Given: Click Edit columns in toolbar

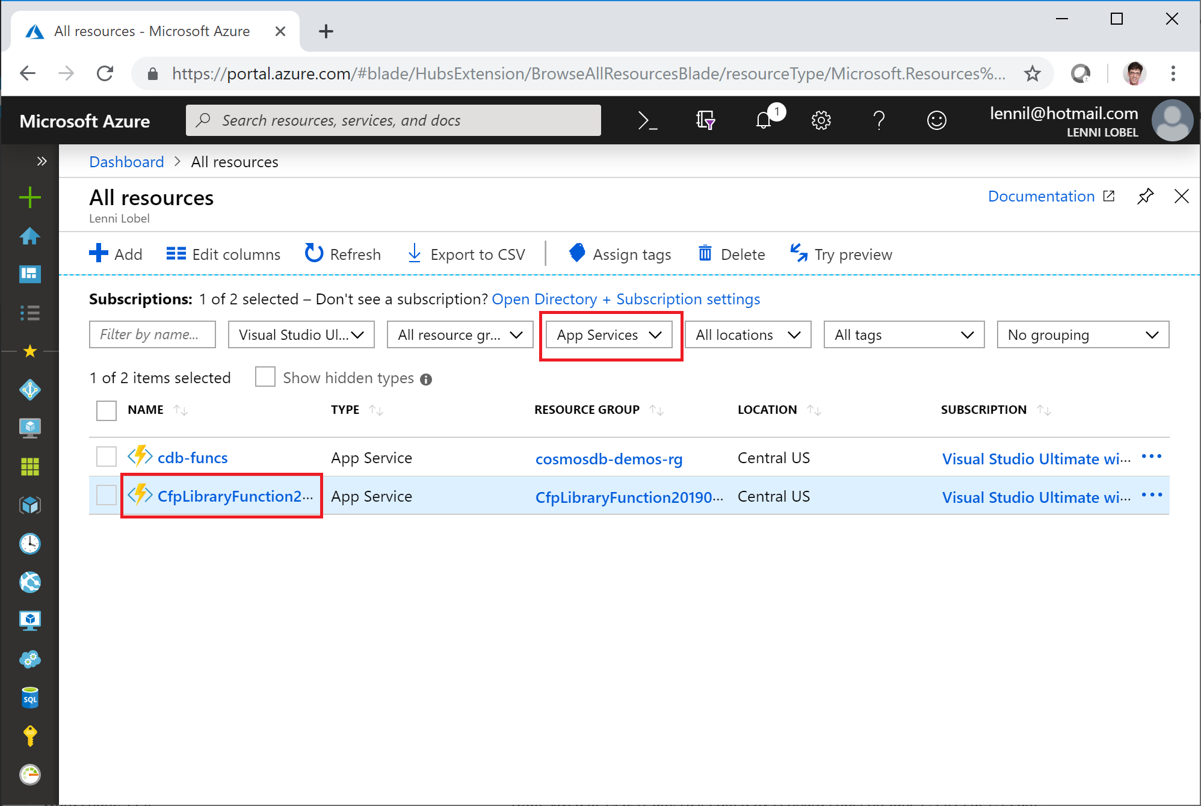Looking at the screenshot, I should [x=223, y=254].
